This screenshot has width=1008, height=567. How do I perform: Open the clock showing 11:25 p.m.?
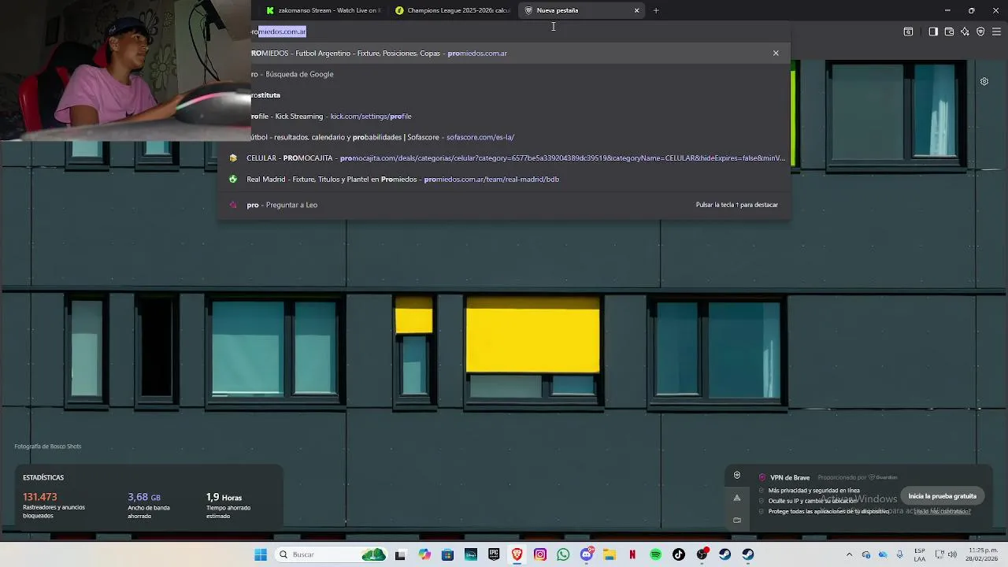click(983, 554)
